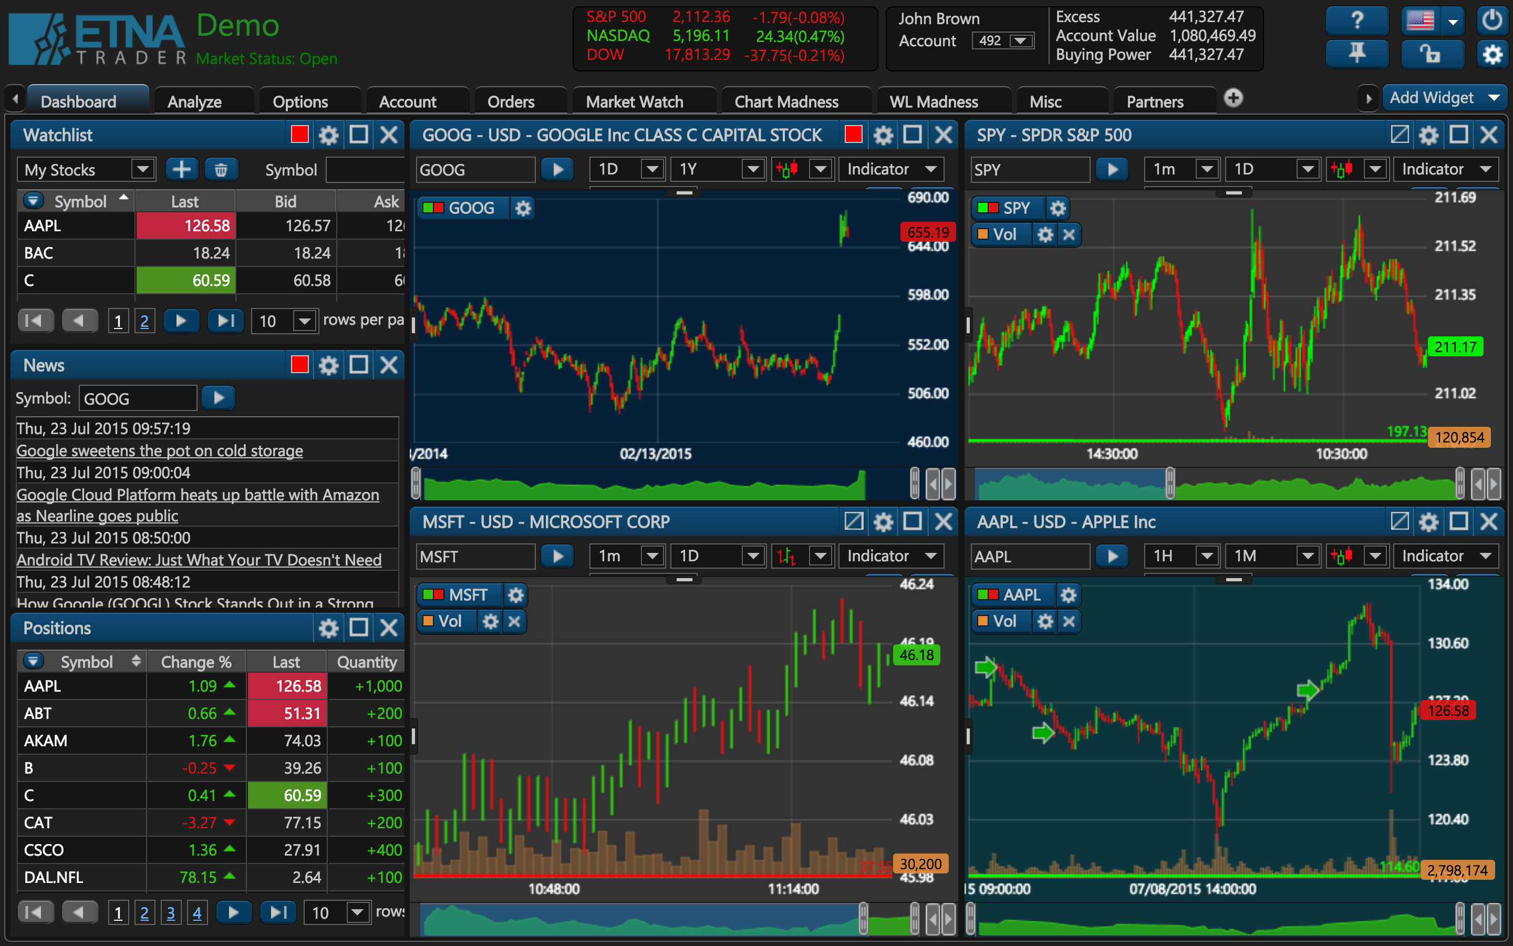The height and width of the screenshot is (946, 1513).
Task: Toggle the layout lock icon
Action: 1432,54
